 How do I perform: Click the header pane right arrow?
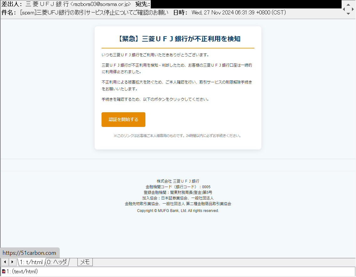(353, 9)
